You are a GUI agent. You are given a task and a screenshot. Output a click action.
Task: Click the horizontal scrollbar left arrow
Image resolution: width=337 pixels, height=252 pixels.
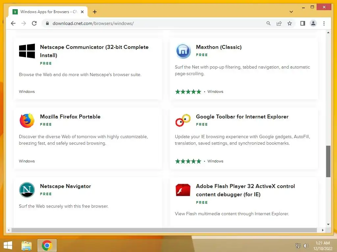[8, 230]
